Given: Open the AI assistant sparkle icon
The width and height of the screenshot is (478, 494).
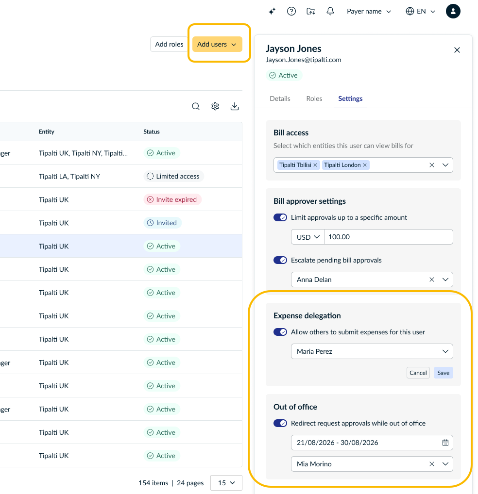Looking at the screenshot, I should click(x=272, y=11).
